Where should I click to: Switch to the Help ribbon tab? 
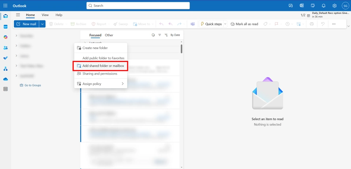coord(59,15)
